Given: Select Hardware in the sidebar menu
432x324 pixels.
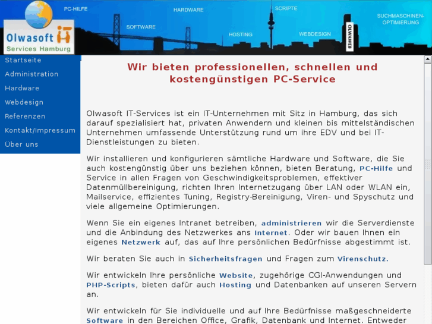Looking at the screenshot, I should (22, 88).
